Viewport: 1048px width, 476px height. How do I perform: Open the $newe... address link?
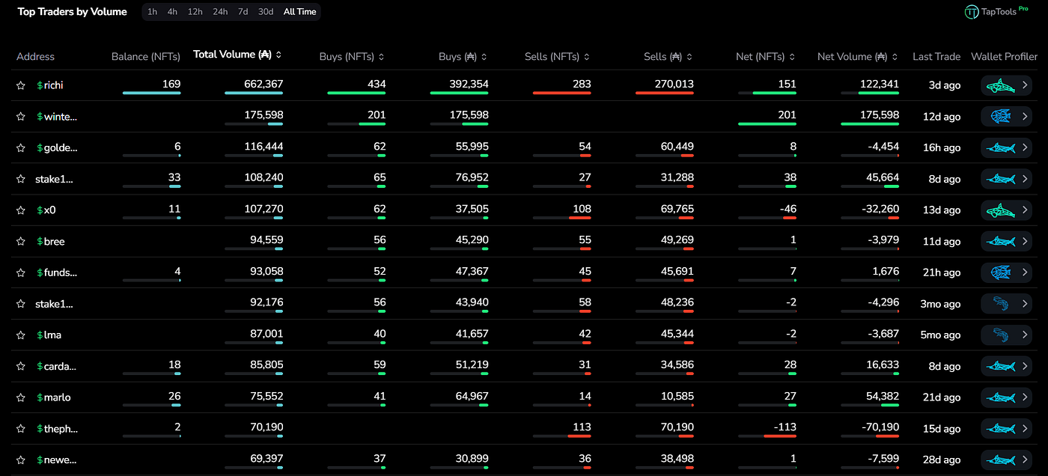pyautogui.click(x=57, y=460)
